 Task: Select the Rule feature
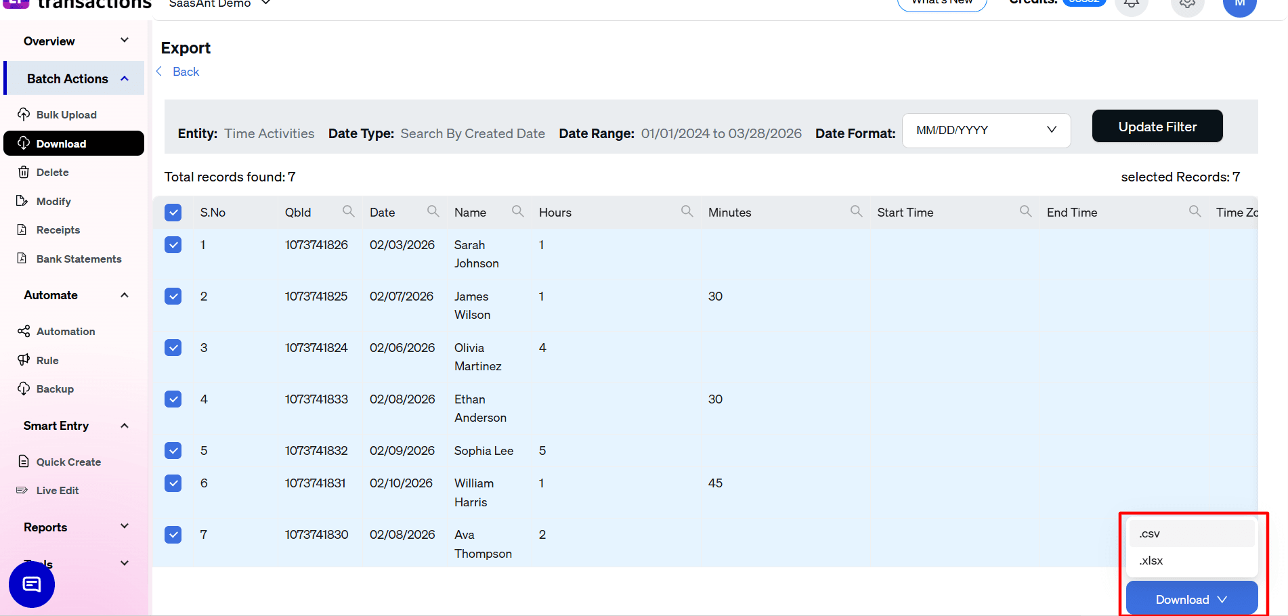click(47, 360)
